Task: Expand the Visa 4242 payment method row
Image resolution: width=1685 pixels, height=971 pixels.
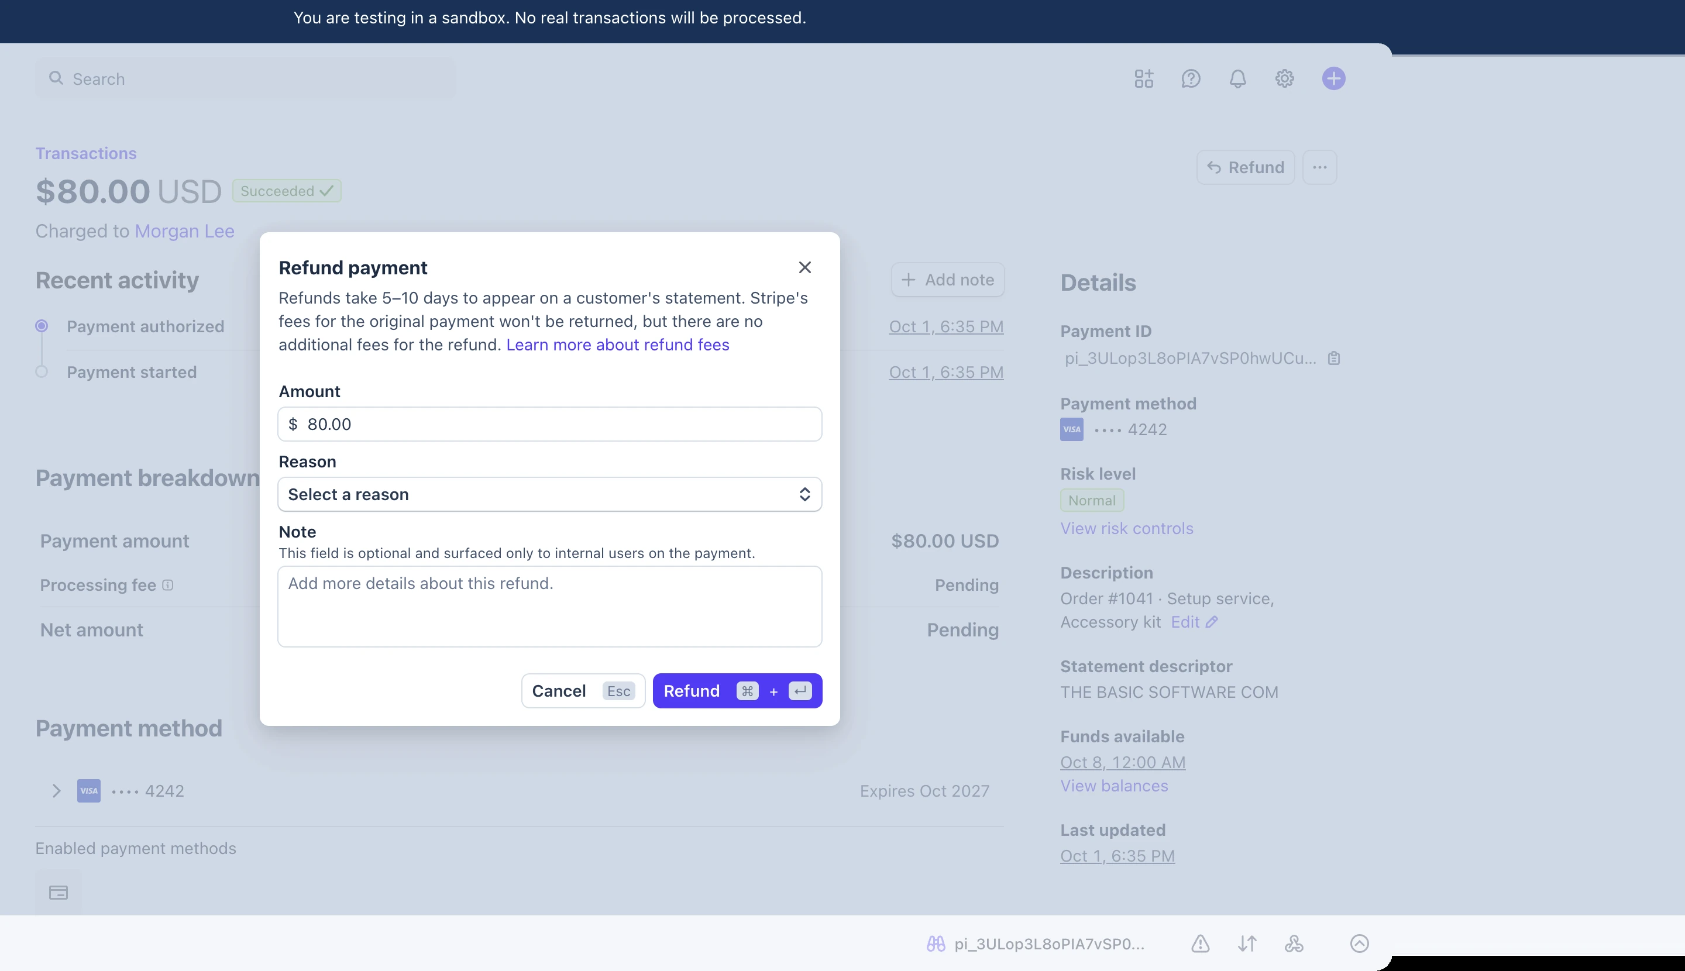Action: 57,791
